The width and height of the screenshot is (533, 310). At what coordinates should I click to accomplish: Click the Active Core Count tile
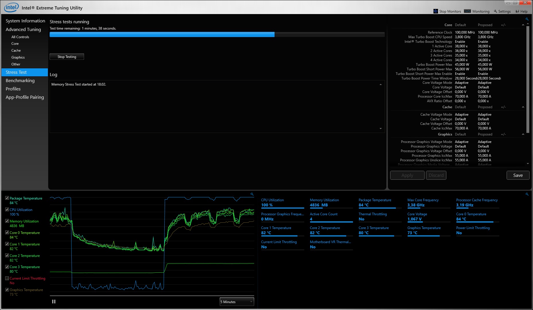click(x=331, y=217)
